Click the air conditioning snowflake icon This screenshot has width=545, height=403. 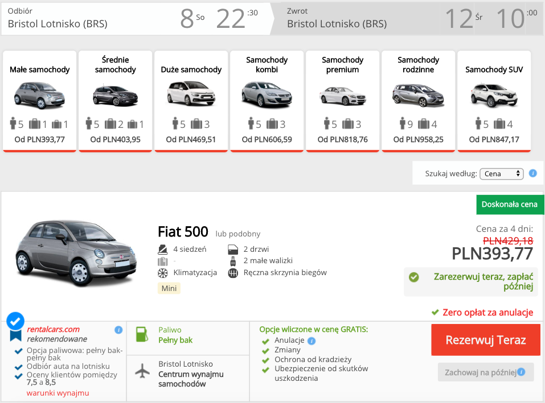(163, 273)
